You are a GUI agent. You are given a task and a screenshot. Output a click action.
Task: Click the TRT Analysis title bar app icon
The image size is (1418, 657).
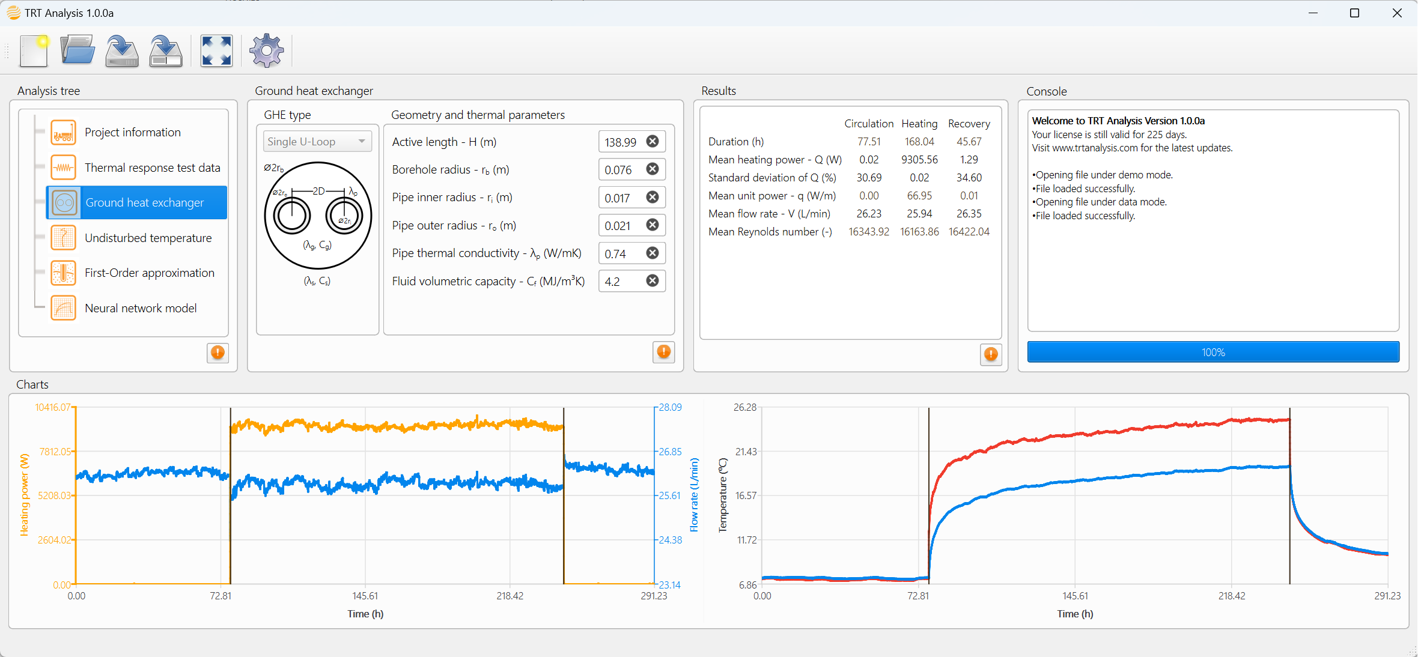(13, 13)
